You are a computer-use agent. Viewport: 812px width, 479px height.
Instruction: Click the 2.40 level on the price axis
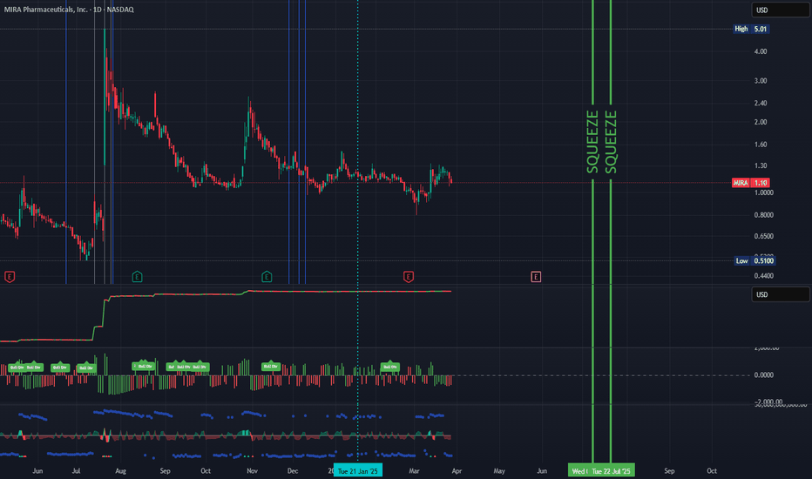[x=761, y=103]
